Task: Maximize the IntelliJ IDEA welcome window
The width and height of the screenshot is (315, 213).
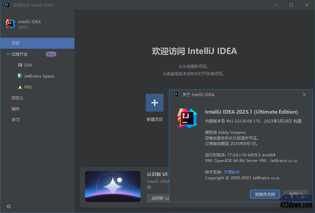Action: 291,5
